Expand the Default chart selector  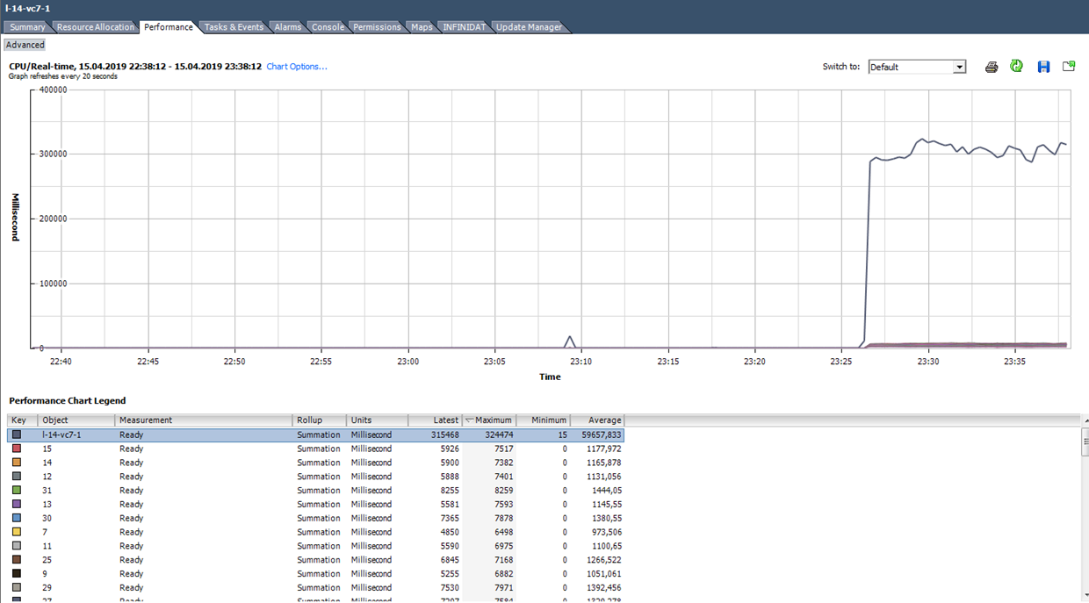pyautogui.click(x=957, y=66)
